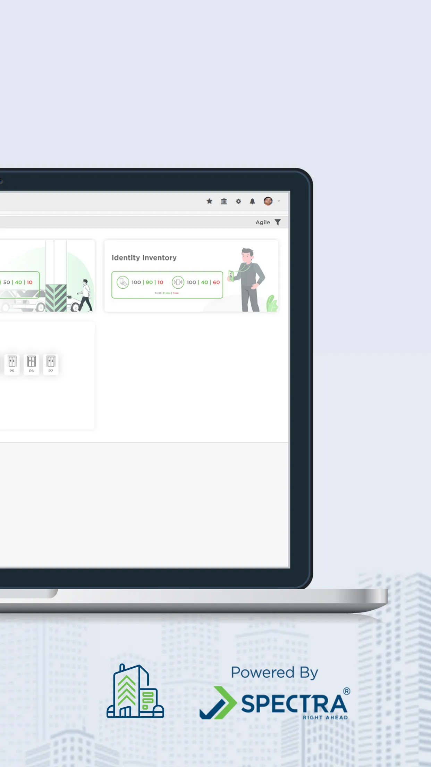This screenshot has height=767, width=431.
Task: Click the filter funnel icon
Action: coord(278,222)
